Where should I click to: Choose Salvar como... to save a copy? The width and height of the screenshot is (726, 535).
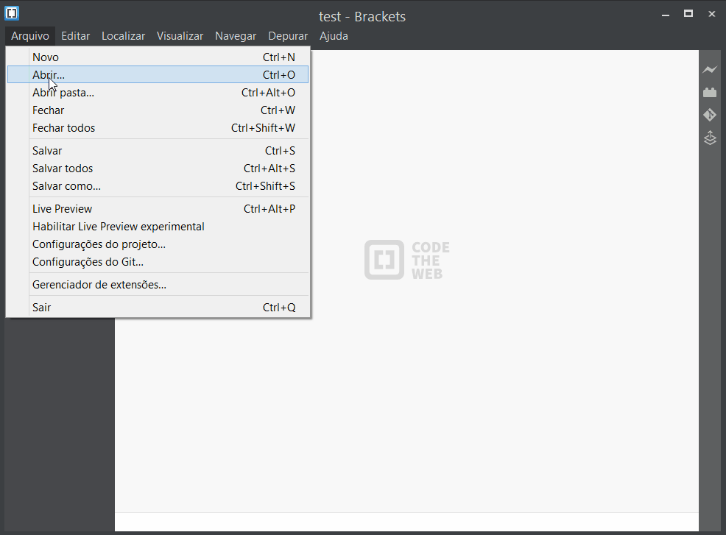pyautogui.click(x=66, y=185)
